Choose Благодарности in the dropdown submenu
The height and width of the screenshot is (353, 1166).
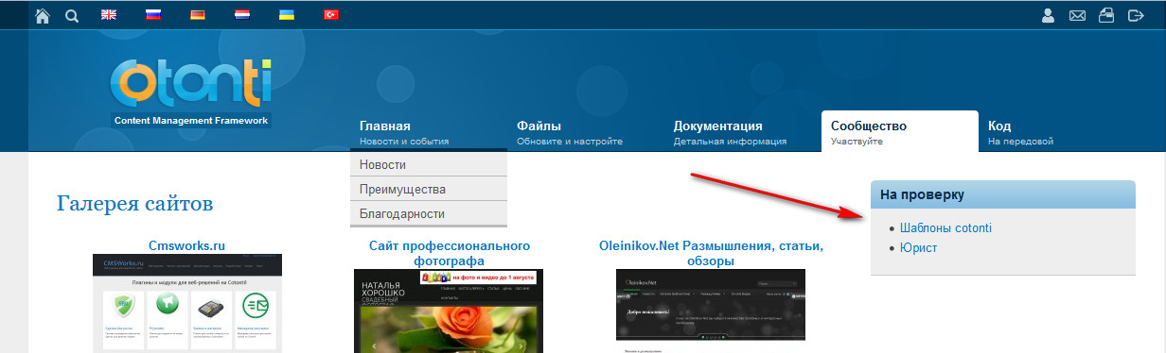click(429, 214)
